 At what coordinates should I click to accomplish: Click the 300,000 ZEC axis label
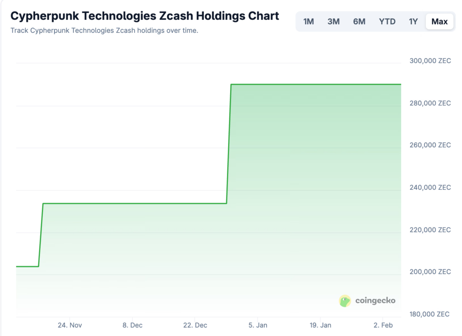[x=429, y=61]
